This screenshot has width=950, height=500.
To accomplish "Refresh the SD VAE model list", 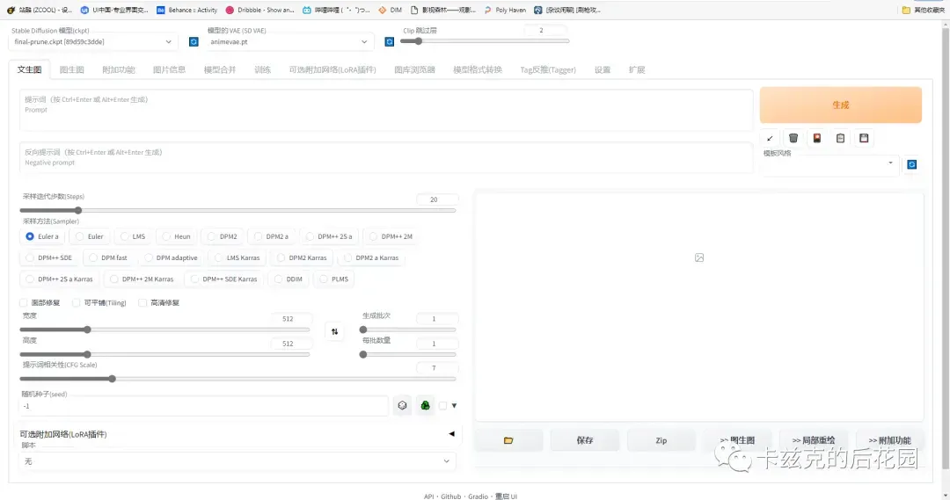I will (390, 42).
